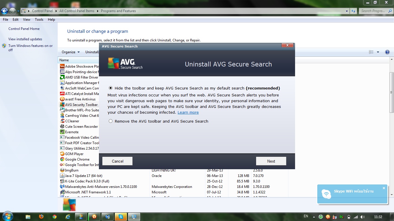Click the address bar refresh button
The height and width of the screenshot is (221, 394).
(x=354, y=11)
